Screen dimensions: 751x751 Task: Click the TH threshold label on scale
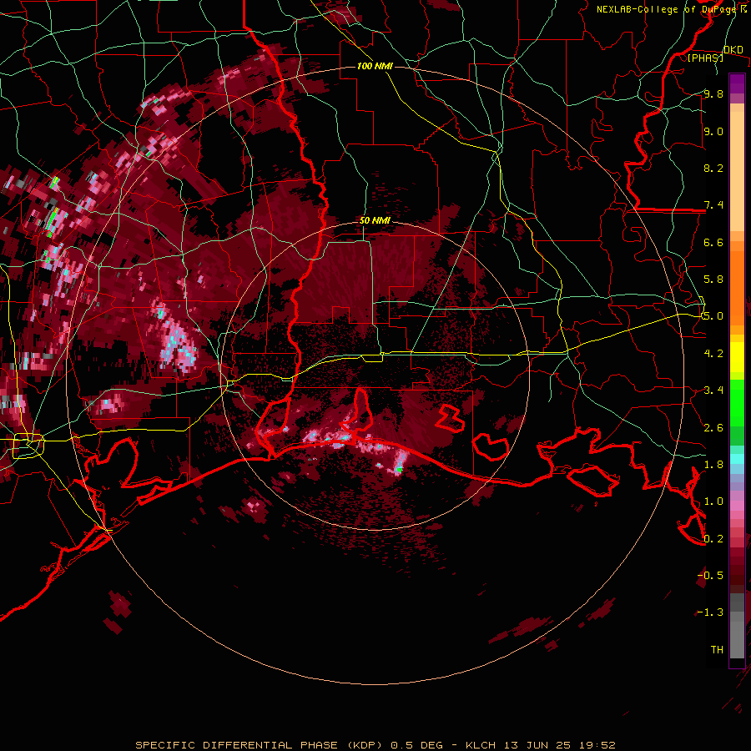pos(717,650)
